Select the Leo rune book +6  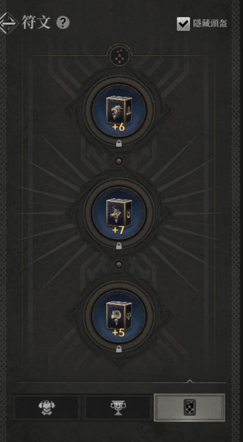(119, 111)
